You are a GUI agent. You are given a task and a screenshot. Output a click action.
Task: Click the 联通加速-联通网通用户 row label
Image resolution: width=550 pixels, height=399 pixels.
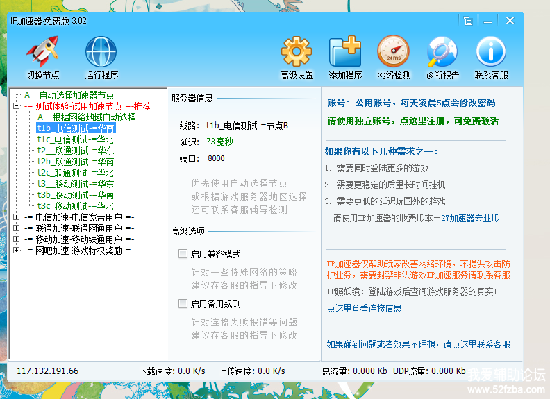[79, 228]
